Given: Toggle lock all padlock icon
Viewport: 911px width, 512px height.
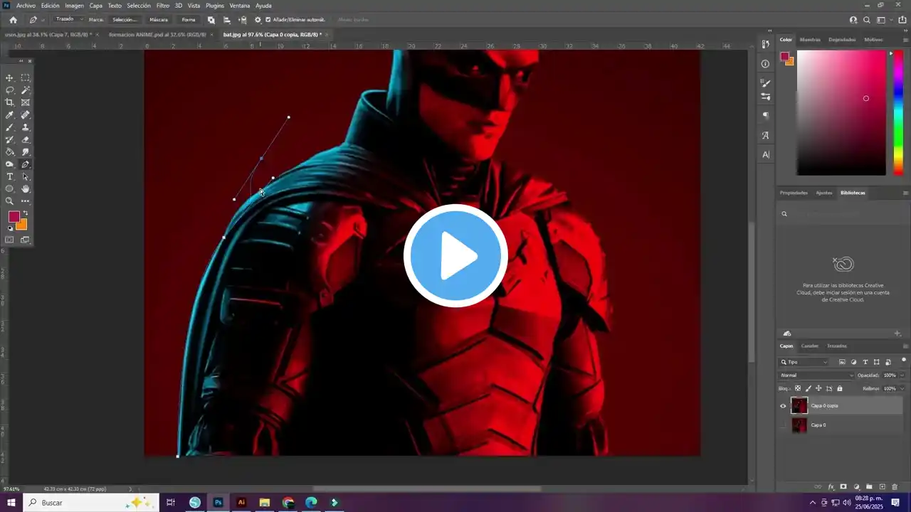Looking at the screenshot, I should pyautogui.click(x=840, y=388).
